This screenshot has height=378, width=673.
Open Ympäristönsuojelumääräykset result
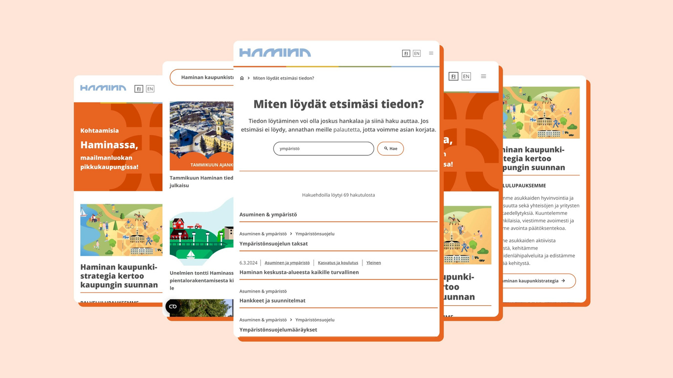coord(278,330)
